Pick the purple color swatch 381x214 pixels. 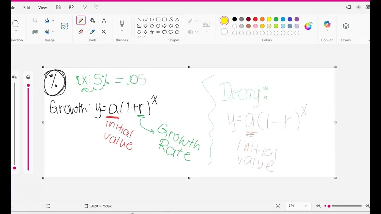click(297, 19)
